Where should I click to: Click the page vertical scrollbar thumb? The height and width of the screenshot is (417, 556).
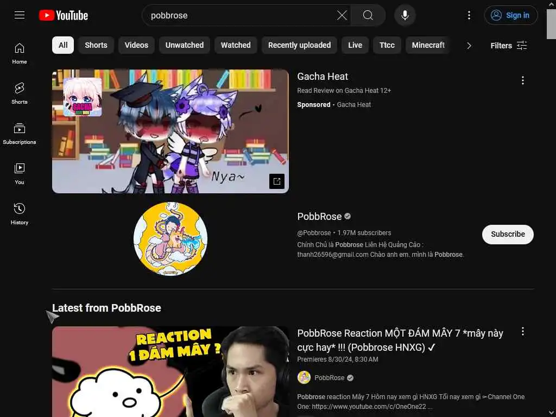pyautogui.click(x=551, y=24)
